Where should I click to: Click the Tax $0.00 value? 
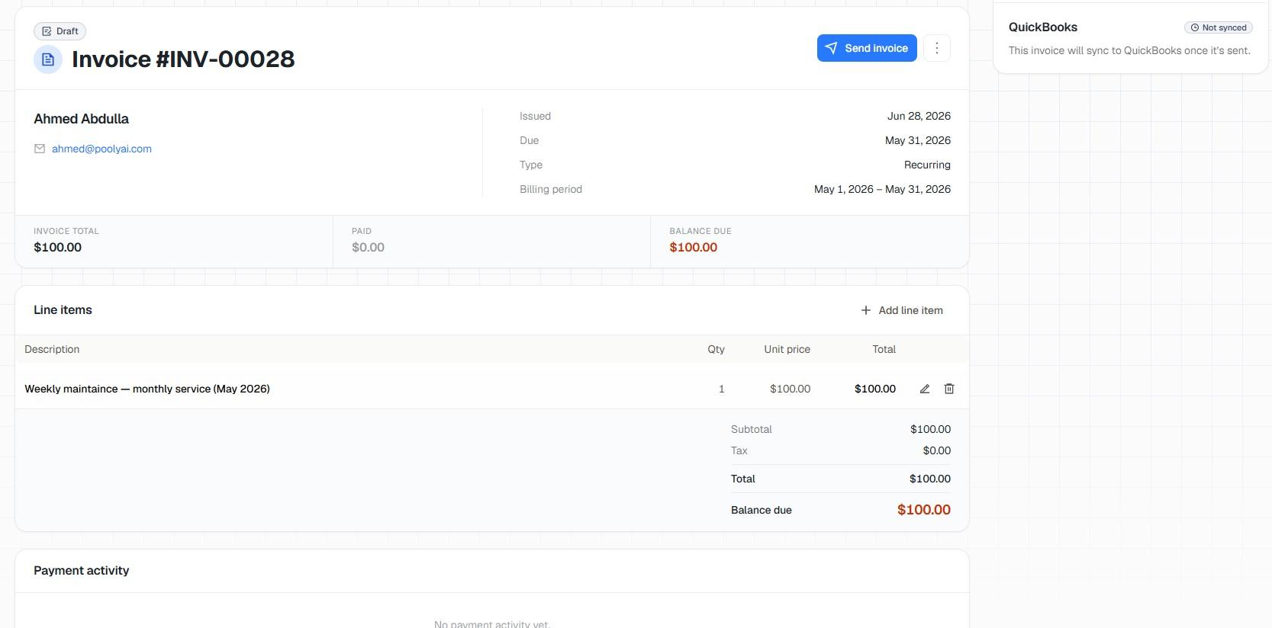point(936,450)
